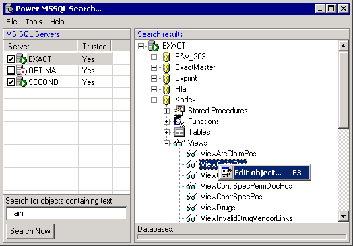
Task: Minimize the Power MSSQL Search window
Action: pyautogui.click(x=320, y=9)
